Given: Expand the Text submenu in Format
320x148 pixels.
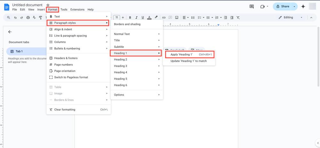Looking at the screenshot, I should (x=79, y=17).
